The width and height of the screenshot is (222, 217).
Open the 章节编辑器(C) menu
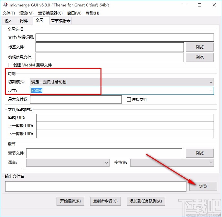(50, 13)
